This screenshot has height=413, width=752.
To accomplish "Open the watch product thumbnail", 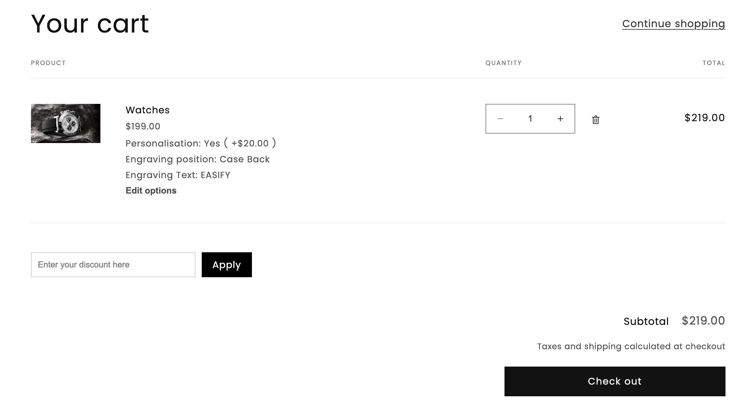I will pyautogui.click(x=66, y=123).
